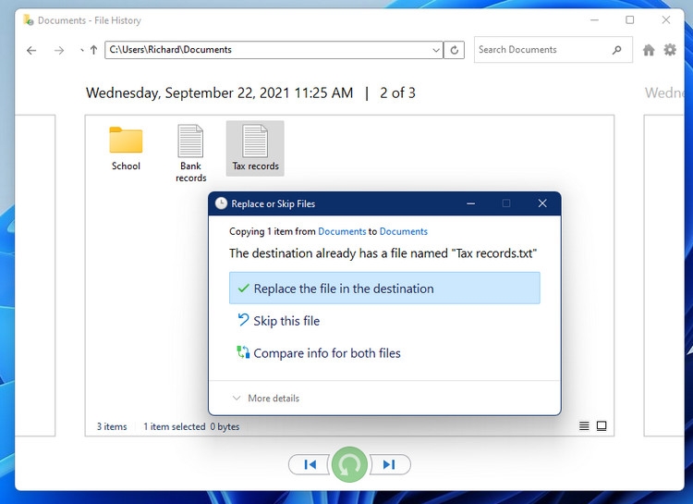This screenshot has width=693, height=504.
Task: Minimize the File History window
Action: [594, 20]
